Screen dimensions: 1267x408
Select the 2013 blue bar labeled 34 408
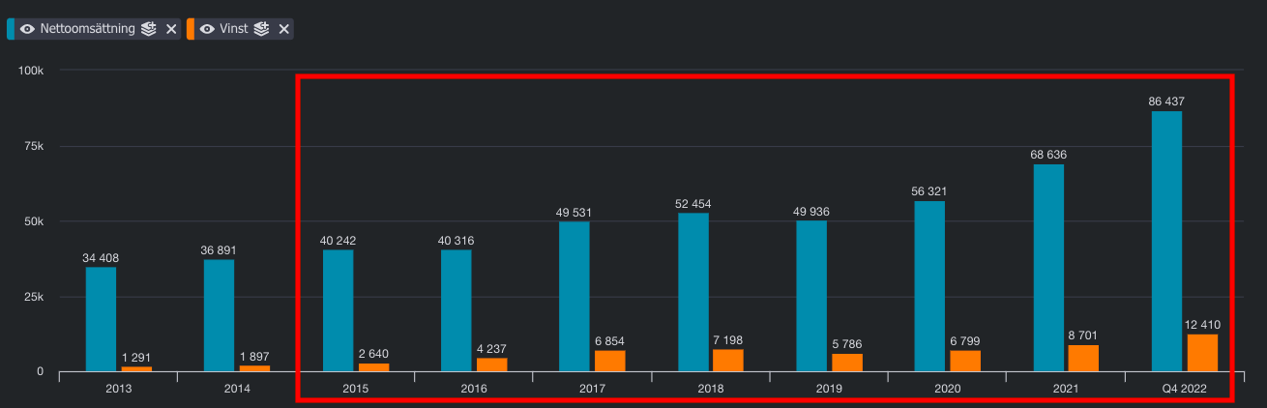point(101,319)
